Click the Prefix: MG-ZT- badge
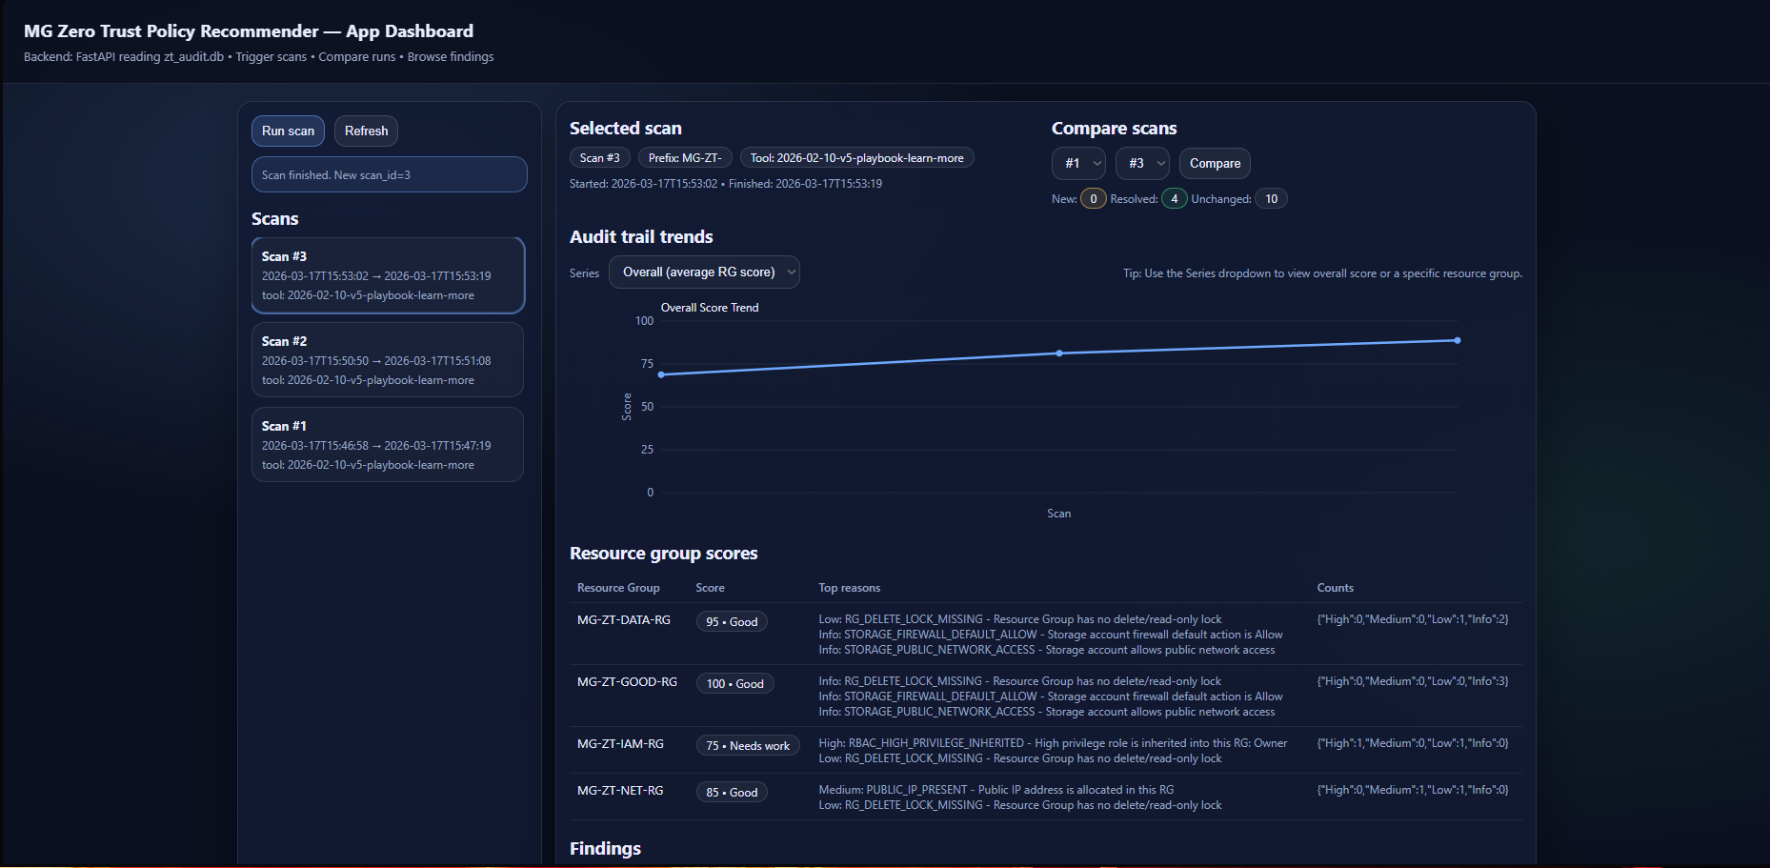The height and width of the screenshot is (868, 1770). [685, 158]
